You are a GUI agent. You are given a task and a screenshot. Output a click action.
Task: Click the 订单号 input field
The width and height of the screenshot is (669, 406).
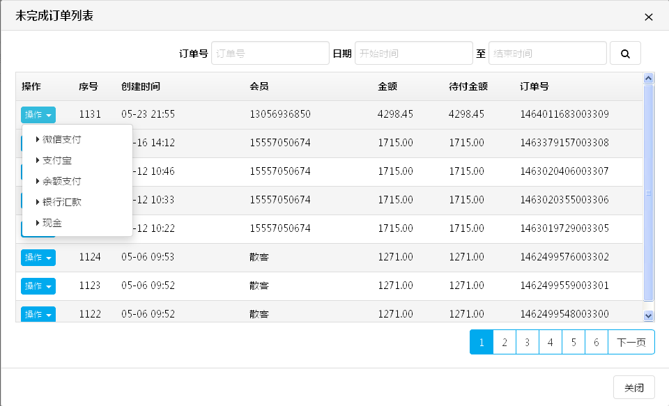point(270,53)
